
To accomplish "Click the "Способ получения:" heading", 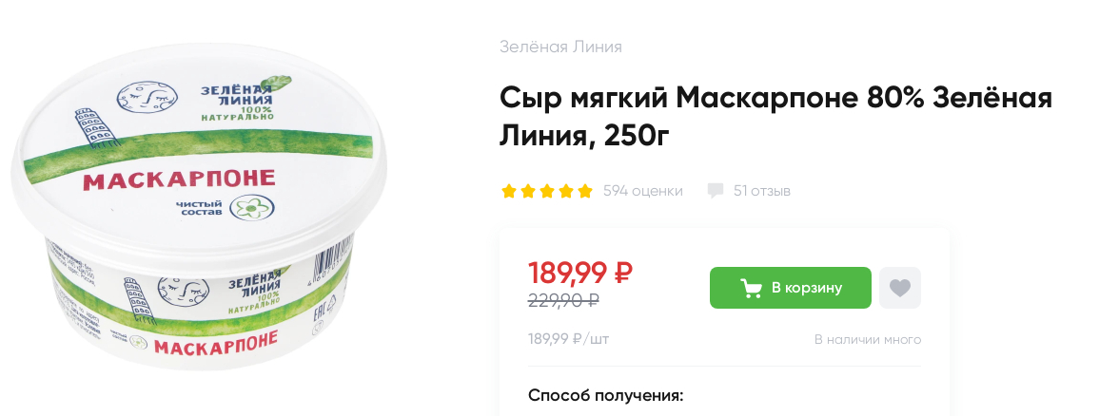I will click(x=605, y=396).
